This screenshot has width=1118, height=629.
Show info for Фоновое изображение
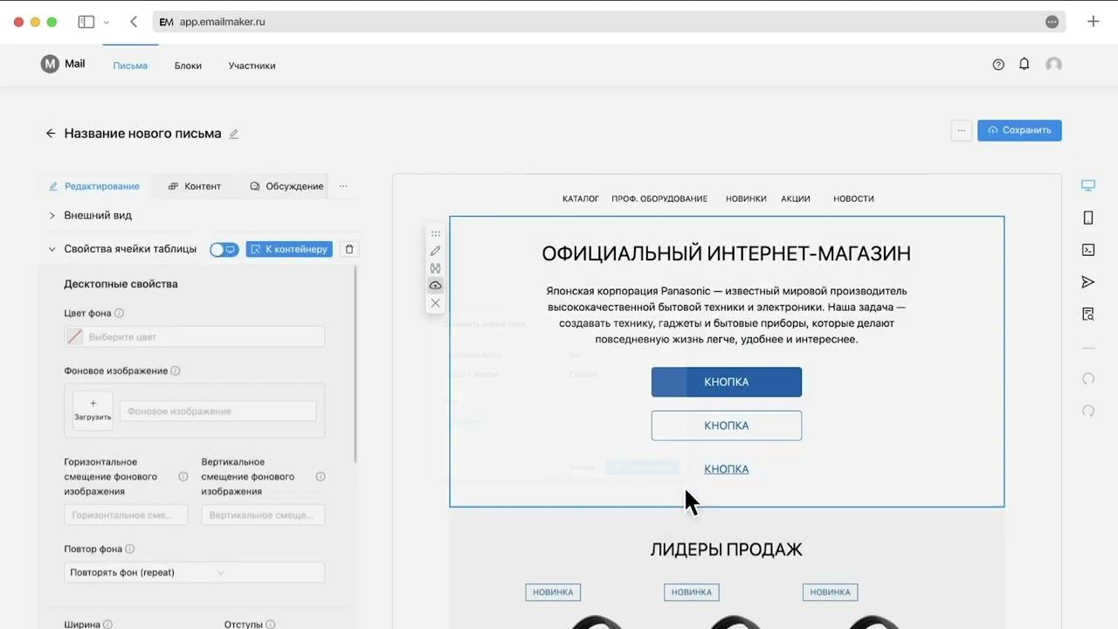click(x=175, y=370)
